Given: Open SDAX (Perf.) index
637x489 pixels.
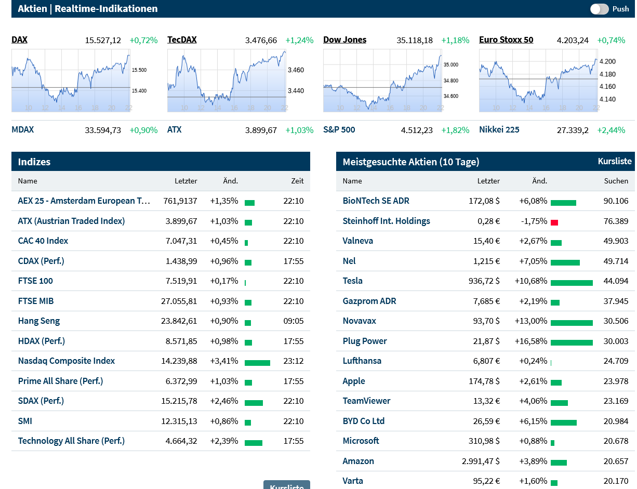Looking at the screenshot, I should (41, 401).
